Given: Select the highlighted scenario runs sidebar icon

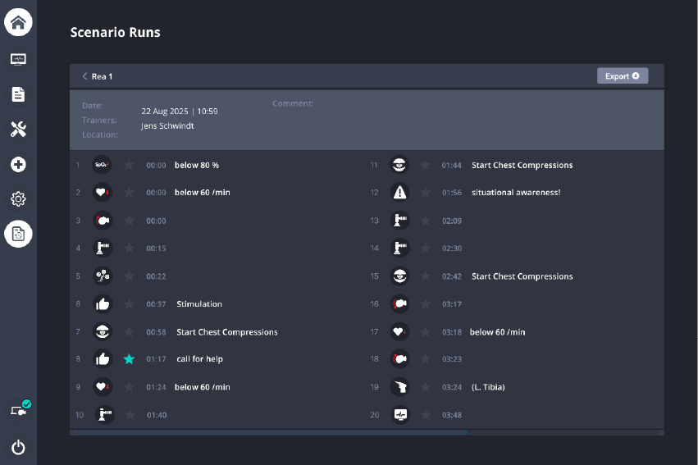Looking at the screenshot, I should [18, 235].
